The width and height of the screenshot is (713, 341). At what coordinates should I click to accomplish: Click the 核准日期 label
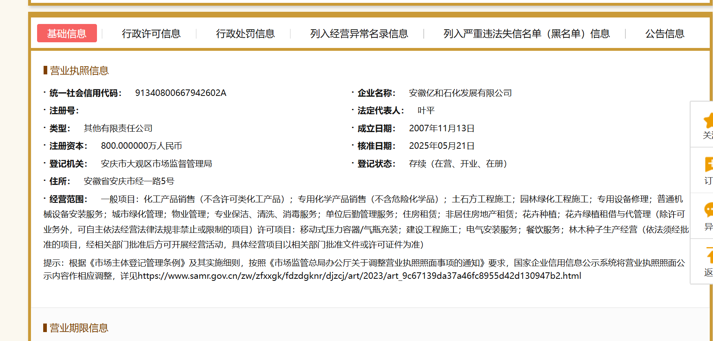point(376,146)
